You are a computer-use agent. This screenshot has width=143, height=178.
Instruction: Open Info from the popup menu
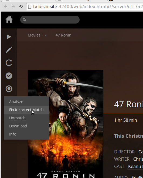coord(26,134)
